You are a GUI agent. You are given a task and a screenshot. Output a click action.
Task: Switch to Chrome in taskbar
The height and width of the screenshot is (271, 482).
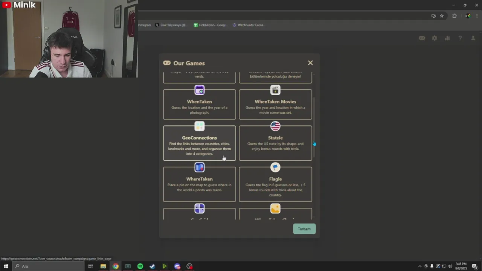[x=115, y=266]
